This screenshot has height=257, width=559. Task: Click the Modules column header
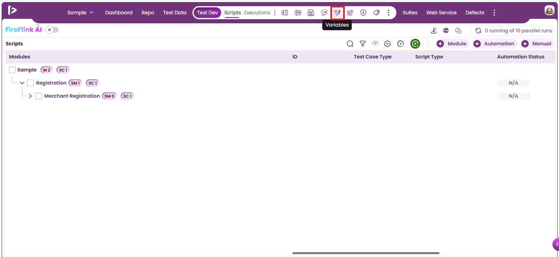pos(20,57)
